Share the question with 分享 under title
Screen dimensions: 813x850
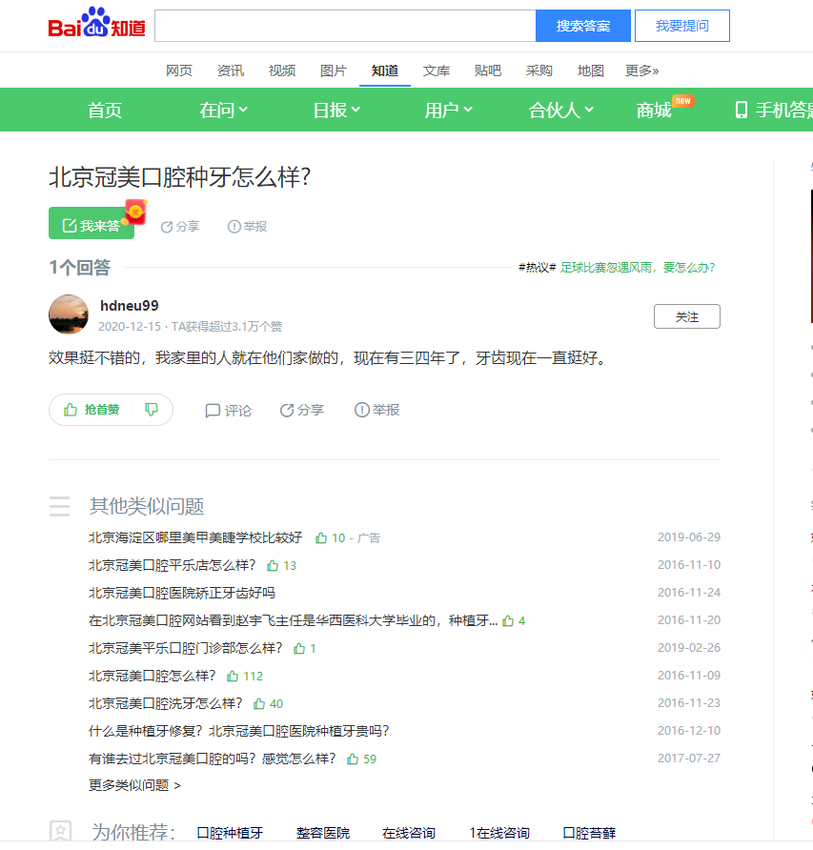pos(180,227)
